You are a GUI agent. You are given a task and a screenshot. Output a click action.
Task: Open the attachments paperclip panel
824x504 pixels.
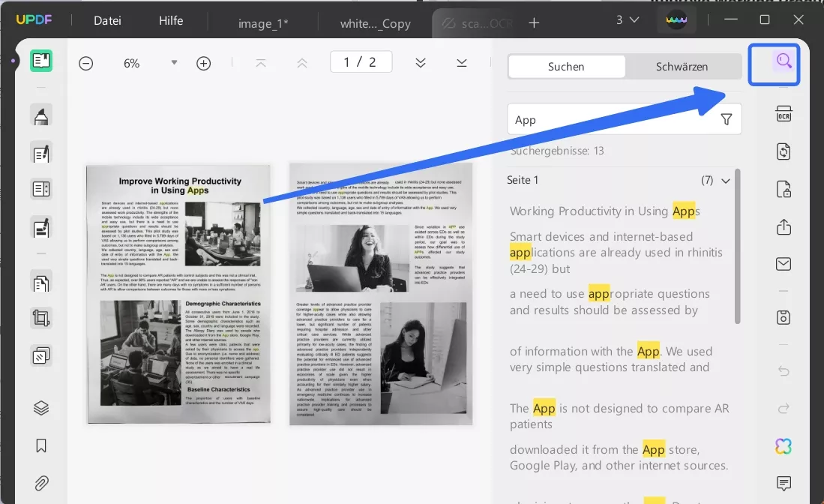[x=41, y=483]
